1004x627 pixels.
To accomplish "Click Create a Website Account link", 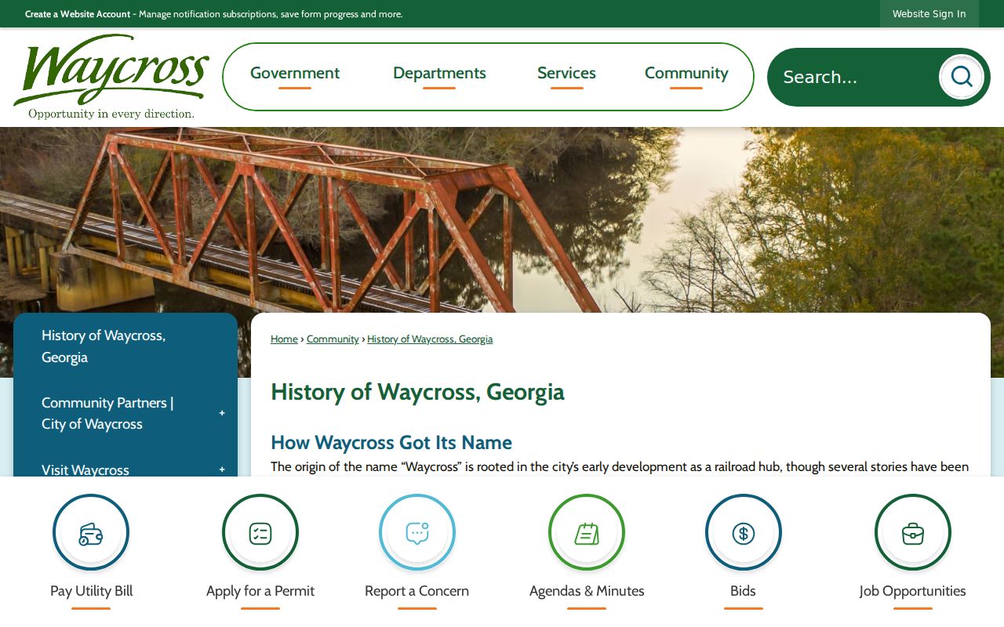I will coord(78,14).
